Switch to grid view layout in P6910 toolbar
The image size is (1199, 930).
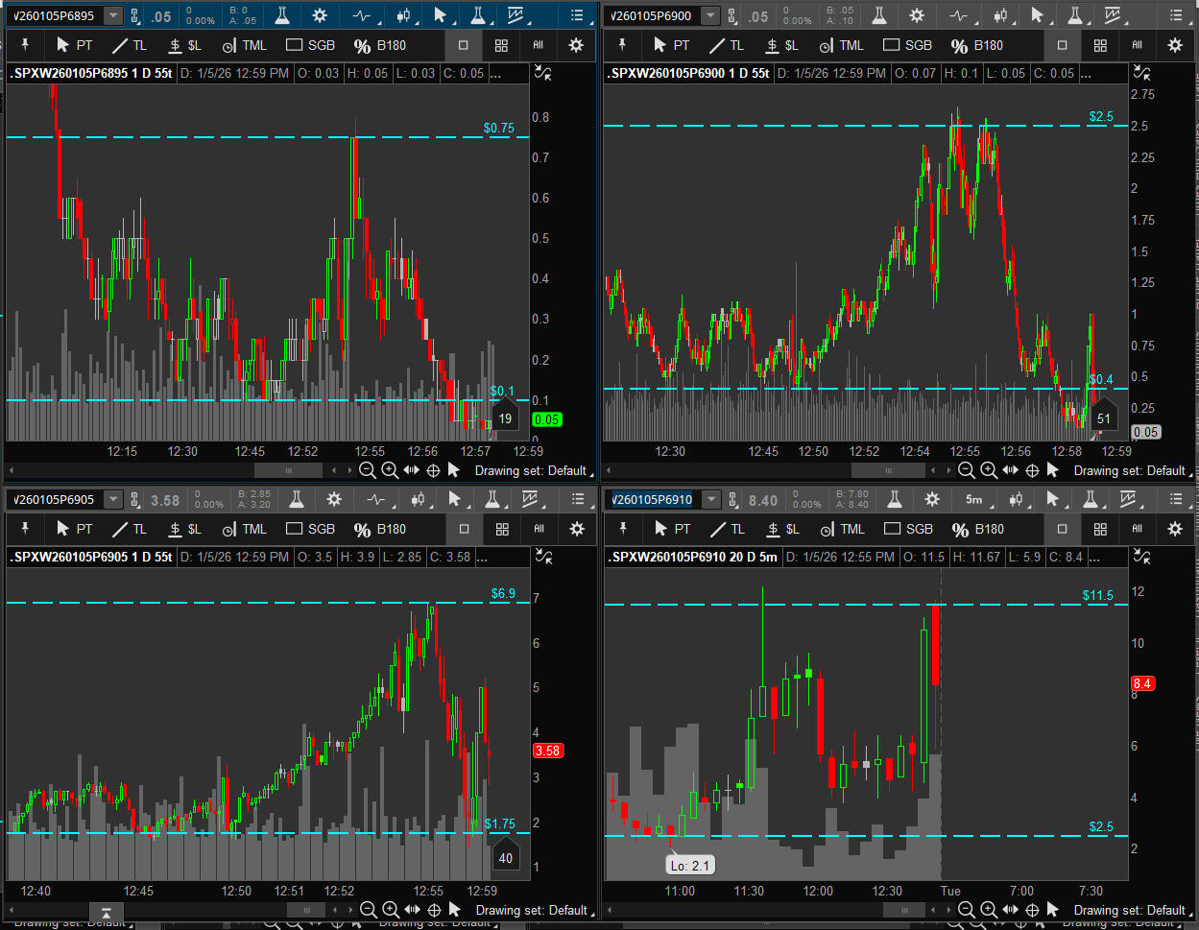1101,529
